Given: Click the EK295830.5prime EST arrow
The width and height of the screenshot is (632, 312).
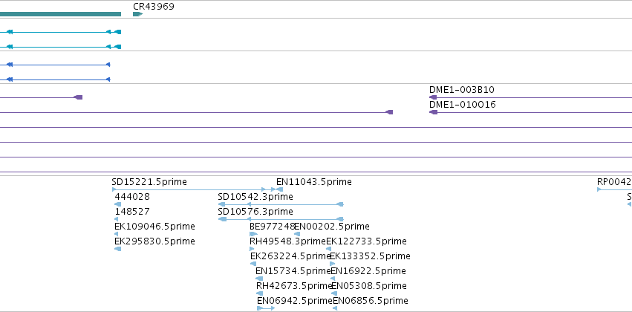Looking at the screenshot, I should 117,249.
